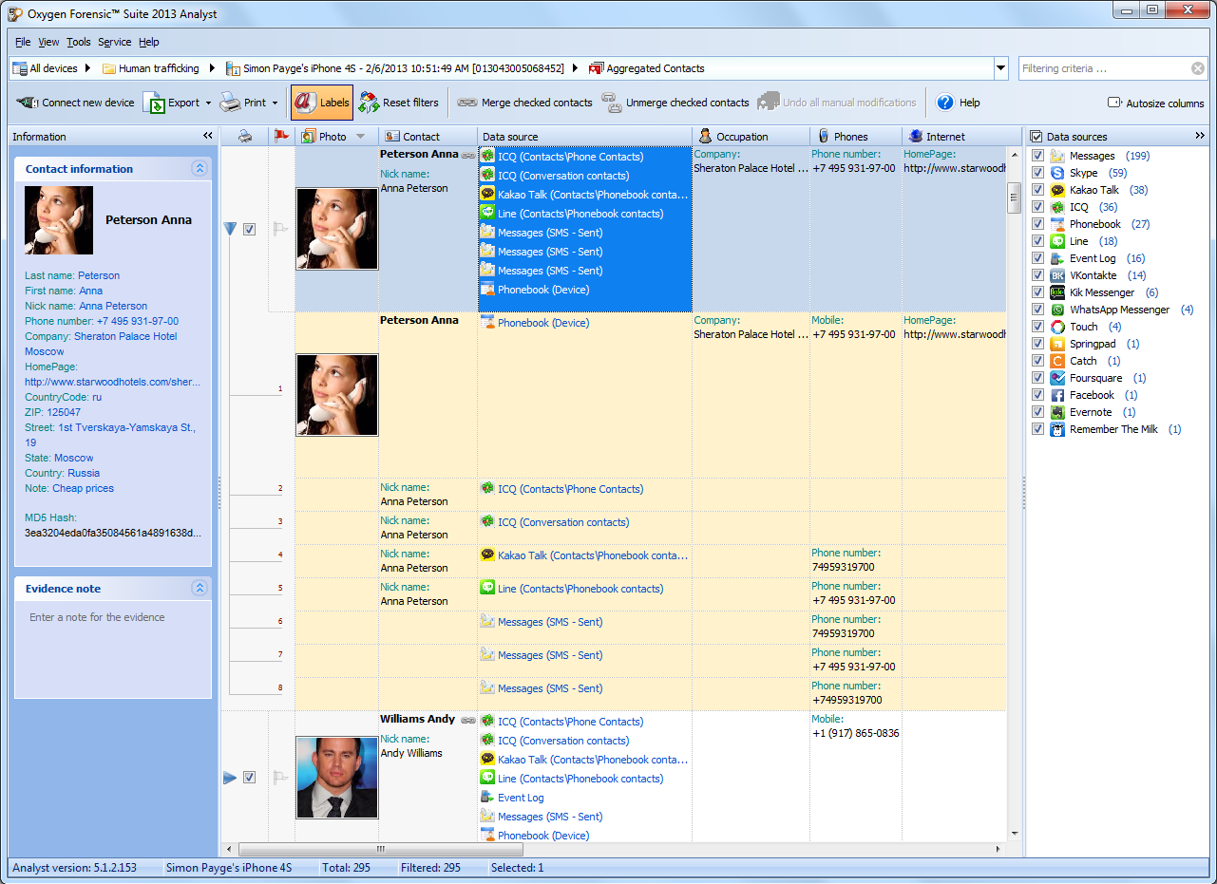Click the Unmerge checked contacts icon
Screen dimensions: 1217x884
coord(611,103)
